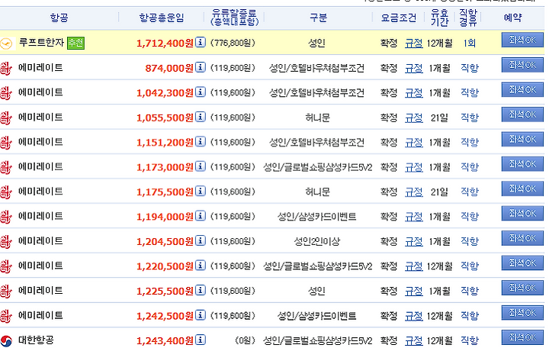Open info icon next to 1,225,500원
Image resolution: width=549 pixels, height=348 pixels.
tap(201, 290)
